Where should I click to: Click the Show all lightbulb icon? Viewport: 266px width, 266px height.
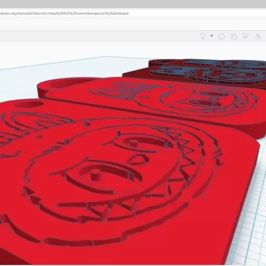pyautogui.click(x=203, y=36)
